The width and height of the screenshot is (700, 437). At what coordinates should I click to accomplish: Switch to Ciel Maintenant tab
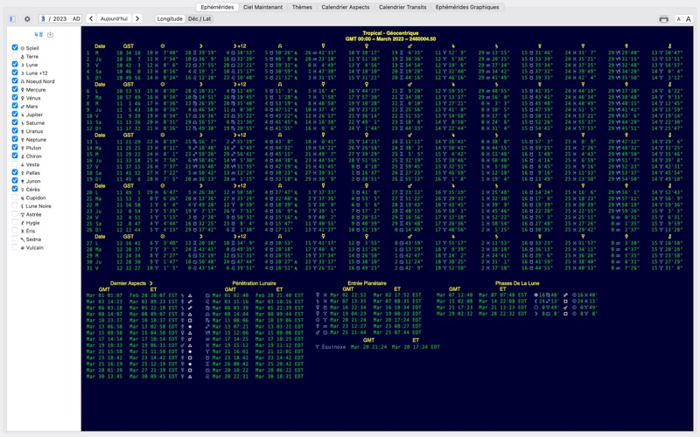coord(262,7)
